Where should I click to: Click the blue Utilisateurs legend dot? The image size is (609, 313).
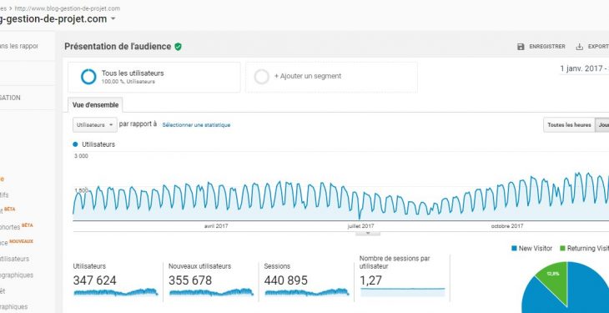coord(75,144)
